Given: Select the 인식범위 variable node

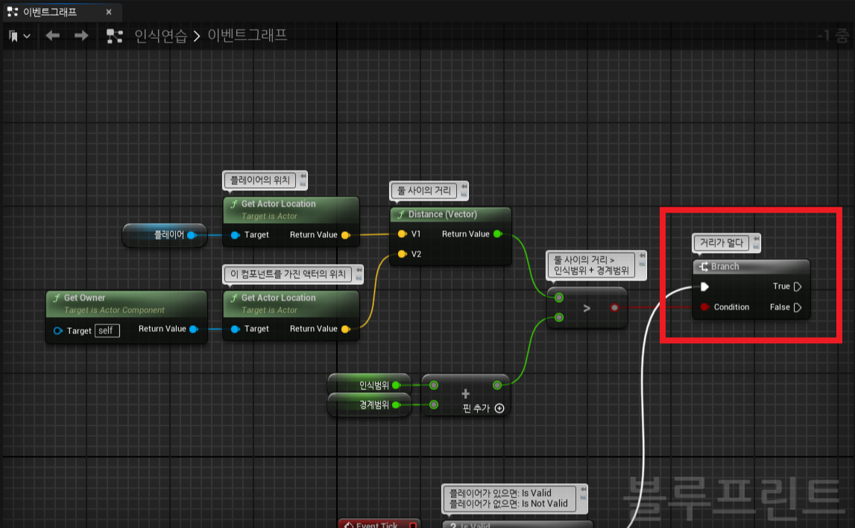Looking at the screenshot, I should pyautogui.click(x=369, y=385).
